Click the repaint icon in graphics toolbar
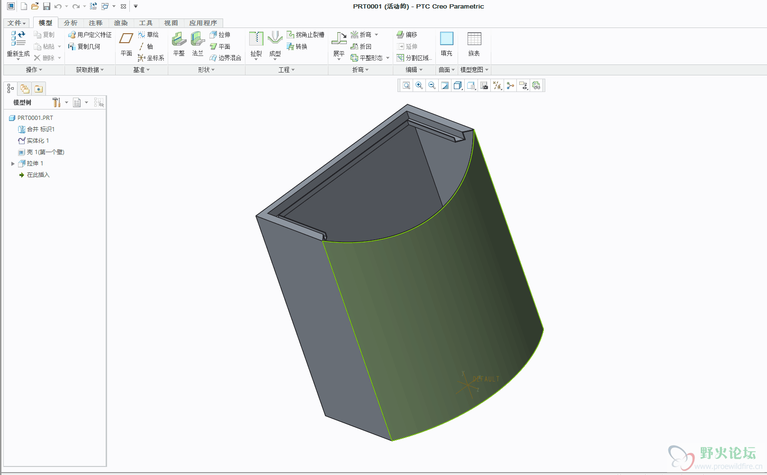 pos(445,85)
